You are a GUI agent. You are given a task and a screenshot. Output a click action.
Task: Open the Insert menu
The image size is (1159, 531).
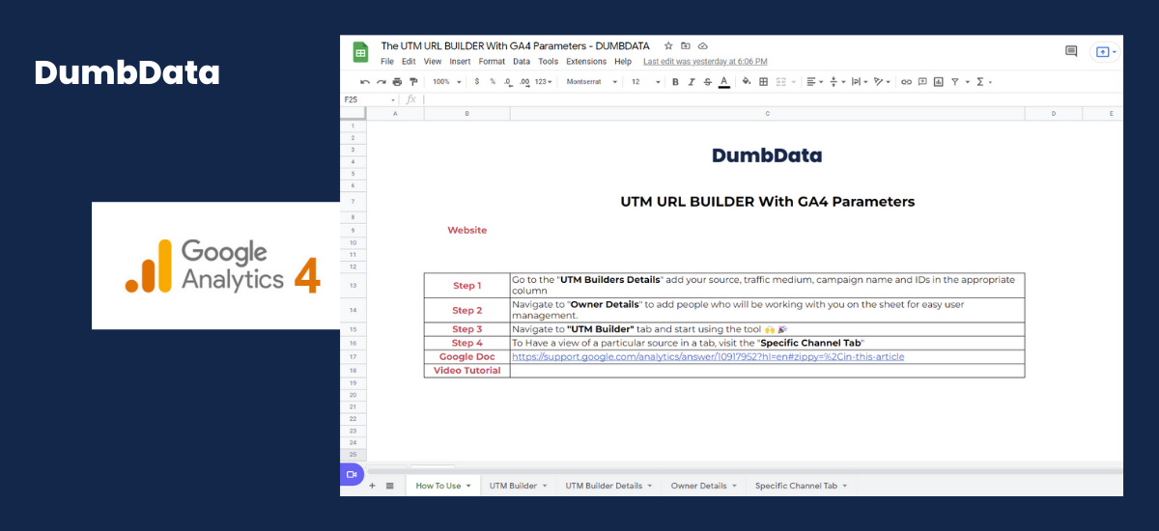click(460, 61)
